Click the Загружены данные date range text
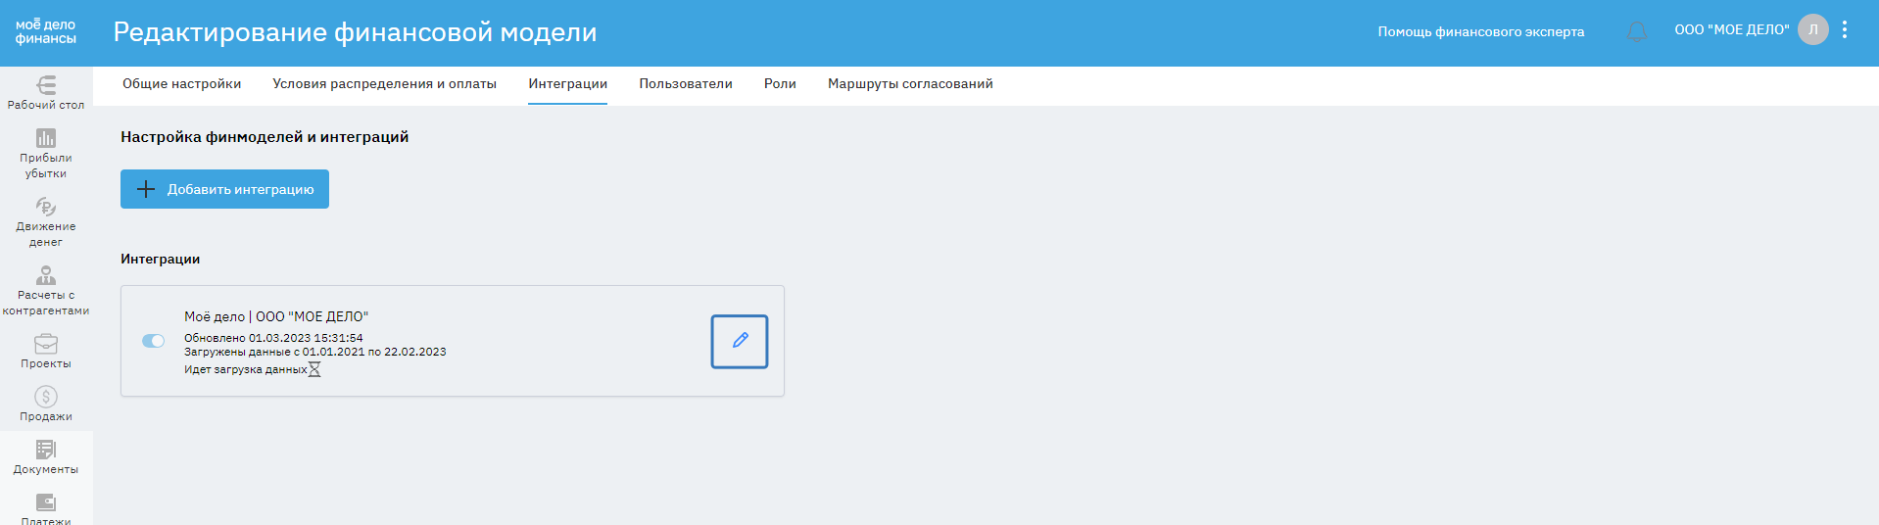 coord(314,352)
